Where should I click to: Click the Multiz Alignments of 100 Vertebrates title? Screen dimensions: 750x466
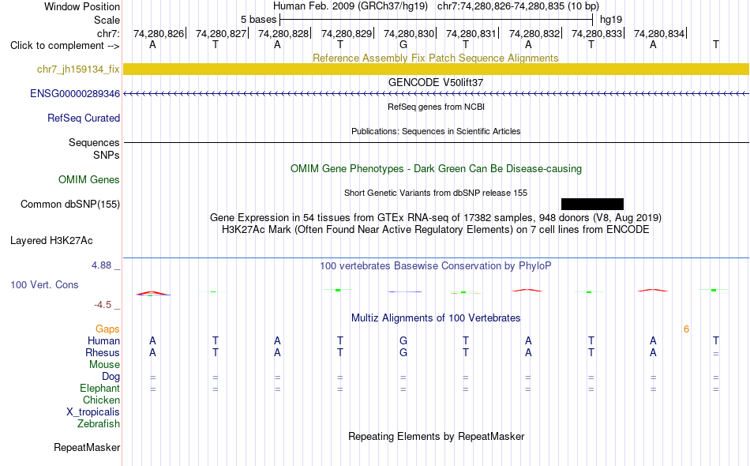coord(436,318)
